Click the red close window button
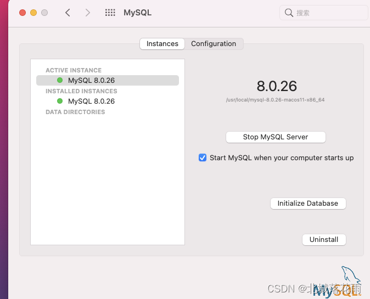The height and width of the screenshot is (299, 370). pyautogui.click(x=23, y=13)
